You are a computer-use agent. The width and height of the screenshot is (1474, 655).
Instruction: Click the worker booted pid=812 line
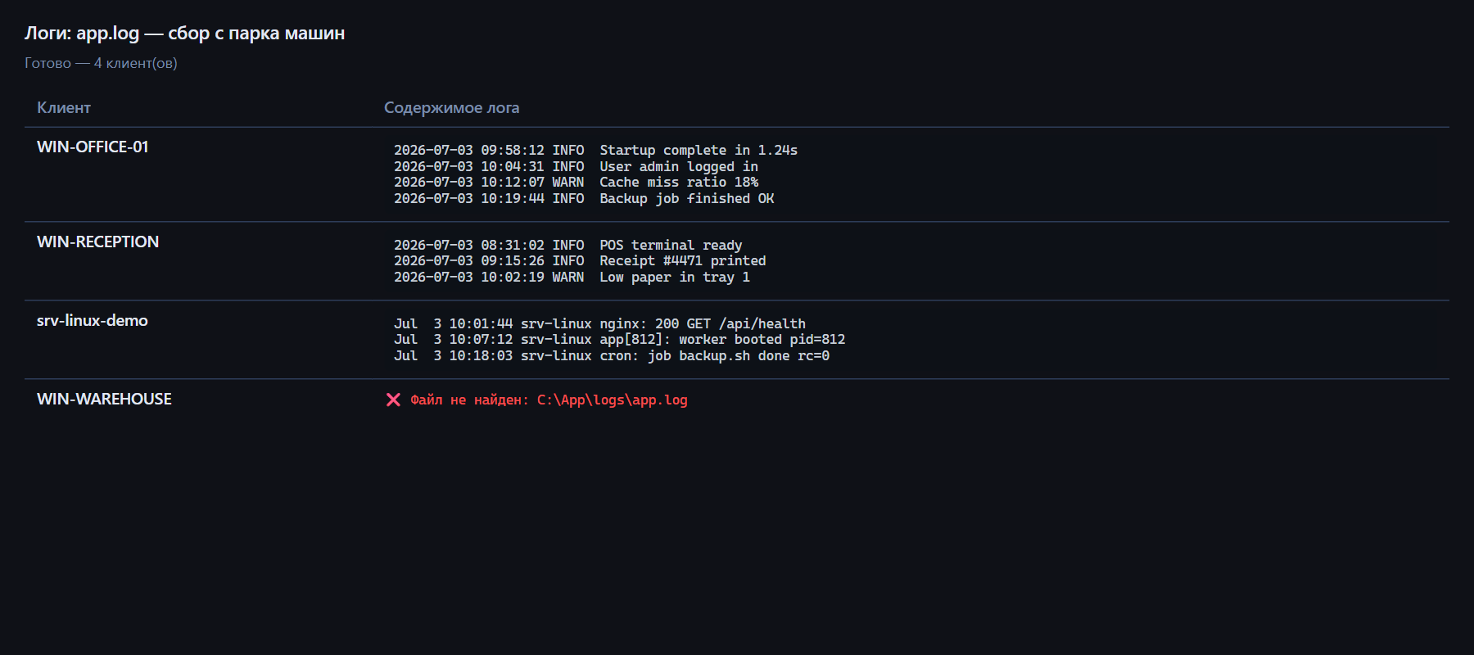coord(619,340)
